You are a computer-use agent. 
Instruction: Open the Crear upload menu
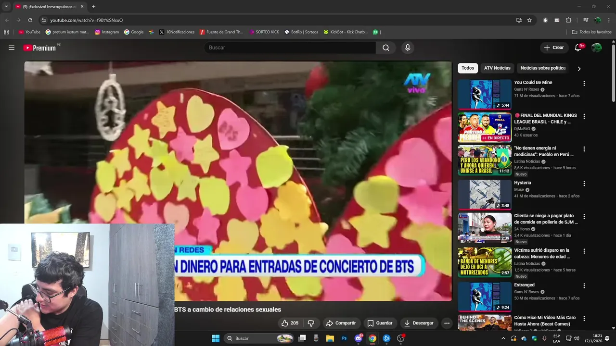[553, 48]
